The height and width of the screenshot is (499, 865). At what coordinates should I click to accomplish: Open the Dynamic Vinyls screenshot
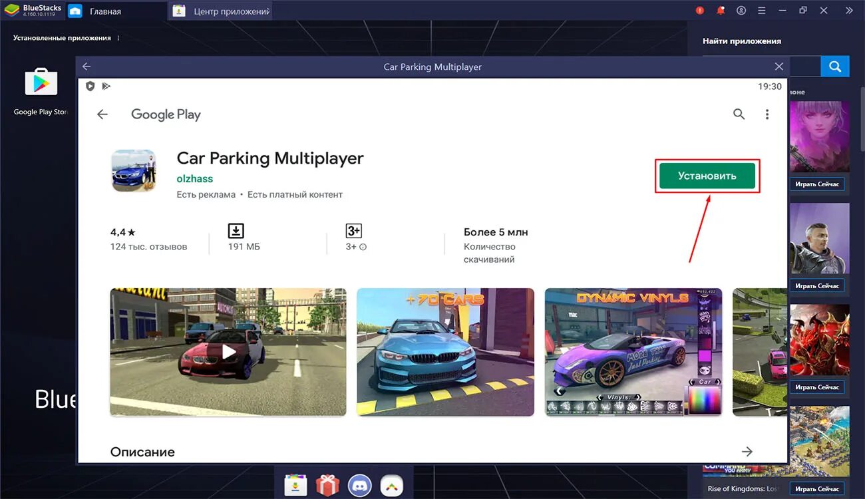(633, 352)
